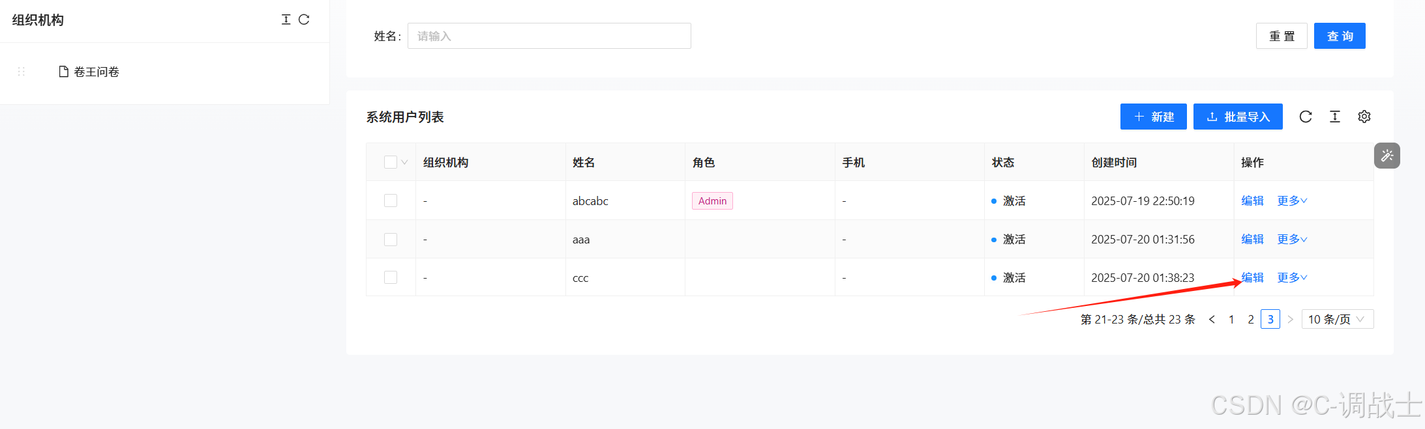Open the 10 条/页 page size dropdown
1425x429 pixels.
pyautogui.click(x=1338, y=319)
